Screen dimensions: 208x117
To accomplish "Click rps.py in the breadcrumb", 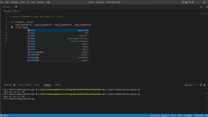I will (x=9, y=11).
